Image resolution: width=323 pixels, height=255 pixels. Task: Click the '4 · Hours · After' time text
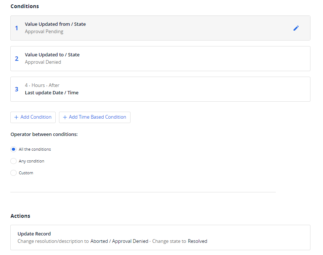tap(42, 85)
